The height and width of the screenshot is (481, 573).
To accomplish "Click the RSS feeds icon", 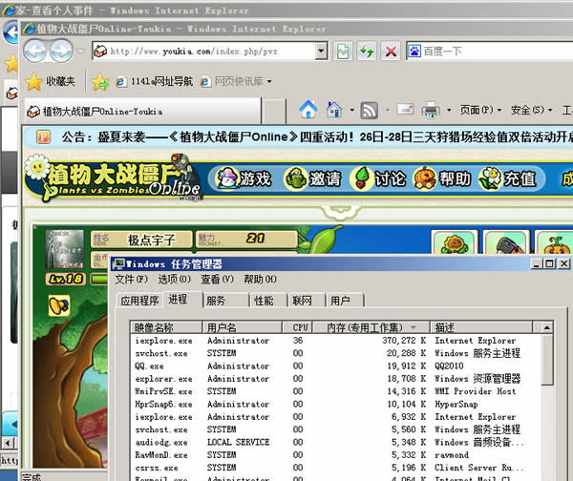I will tap(369, 110).
